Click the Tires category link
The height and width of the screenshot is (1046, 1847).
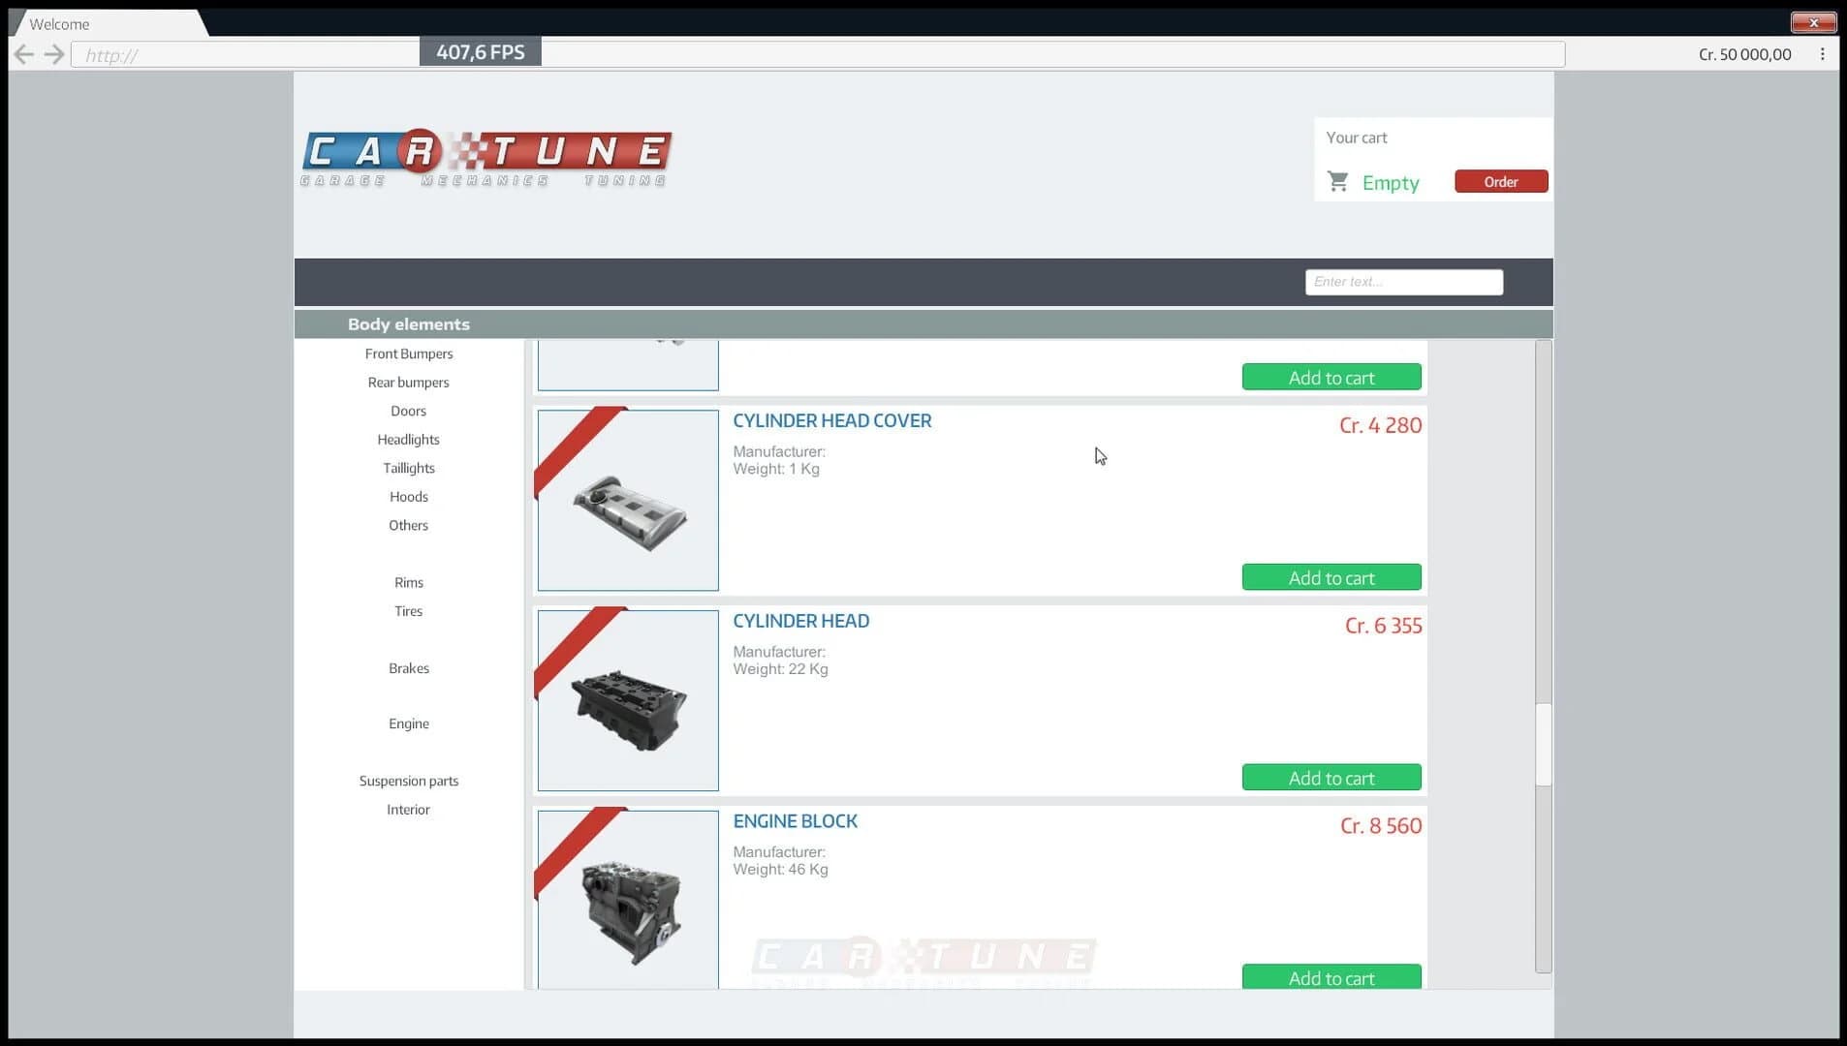[408, 611]
